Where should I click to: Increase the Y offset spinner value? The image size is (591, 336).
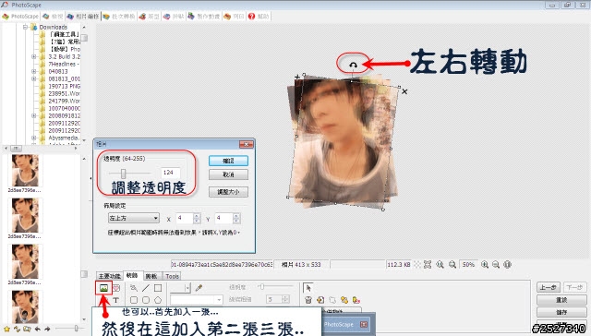(x=236, y=216)
